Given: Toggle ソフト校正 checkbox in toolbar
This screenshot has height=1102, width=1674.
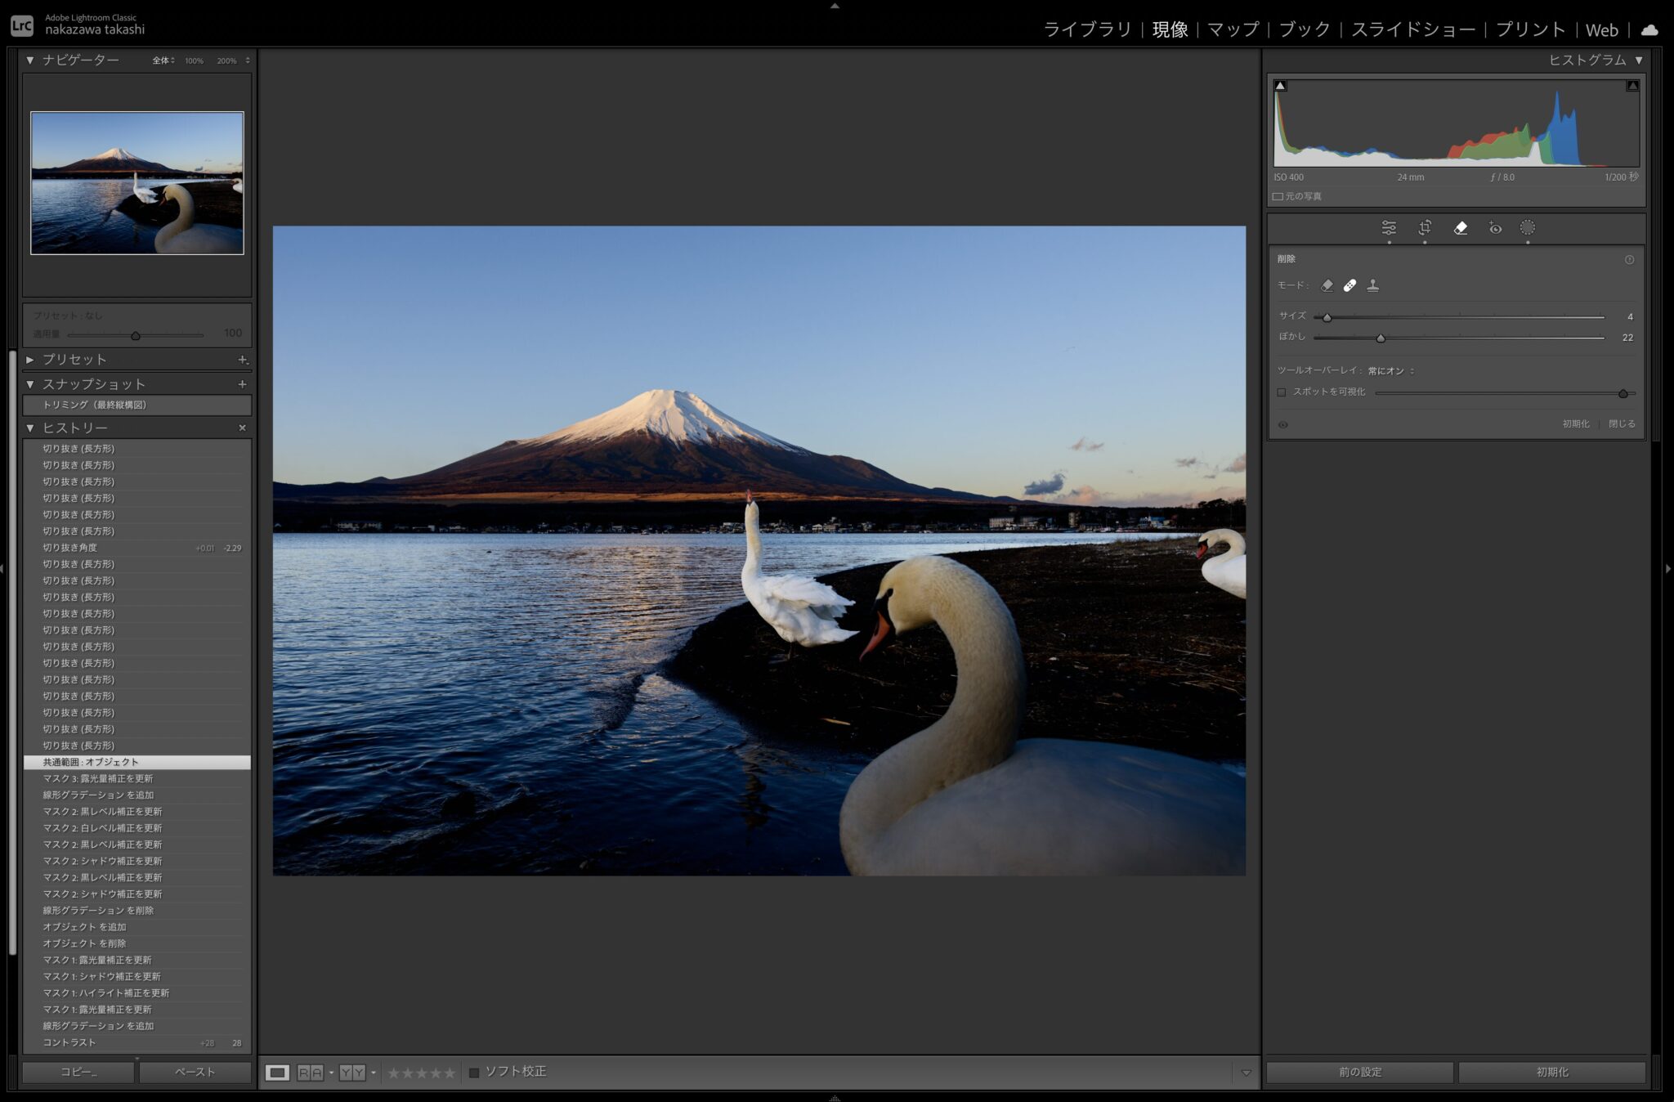Looking at the screenshot, I should [474, 1073].
